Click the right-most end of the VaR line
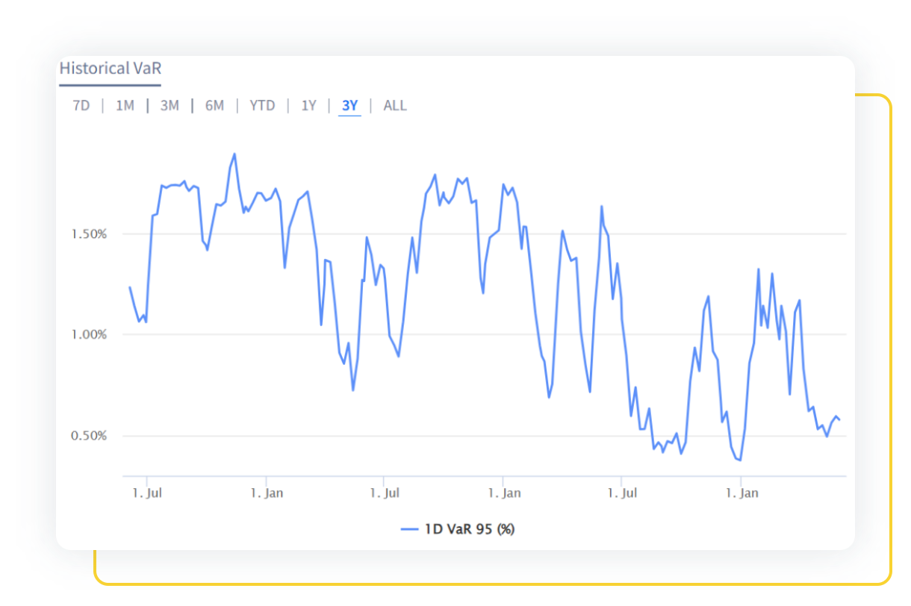911x606 pixels. 839,419
